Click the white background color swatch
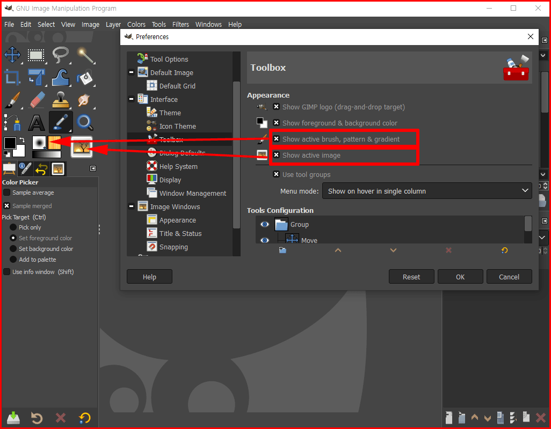The image size is (551, 429). pyautogui.click(x=20, y=151)
